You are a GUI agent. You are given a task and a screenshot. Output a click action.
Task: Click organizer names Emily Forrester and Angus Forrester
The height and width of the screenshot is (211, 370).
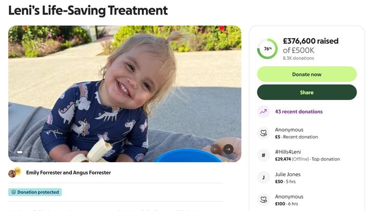click(68, 173)
